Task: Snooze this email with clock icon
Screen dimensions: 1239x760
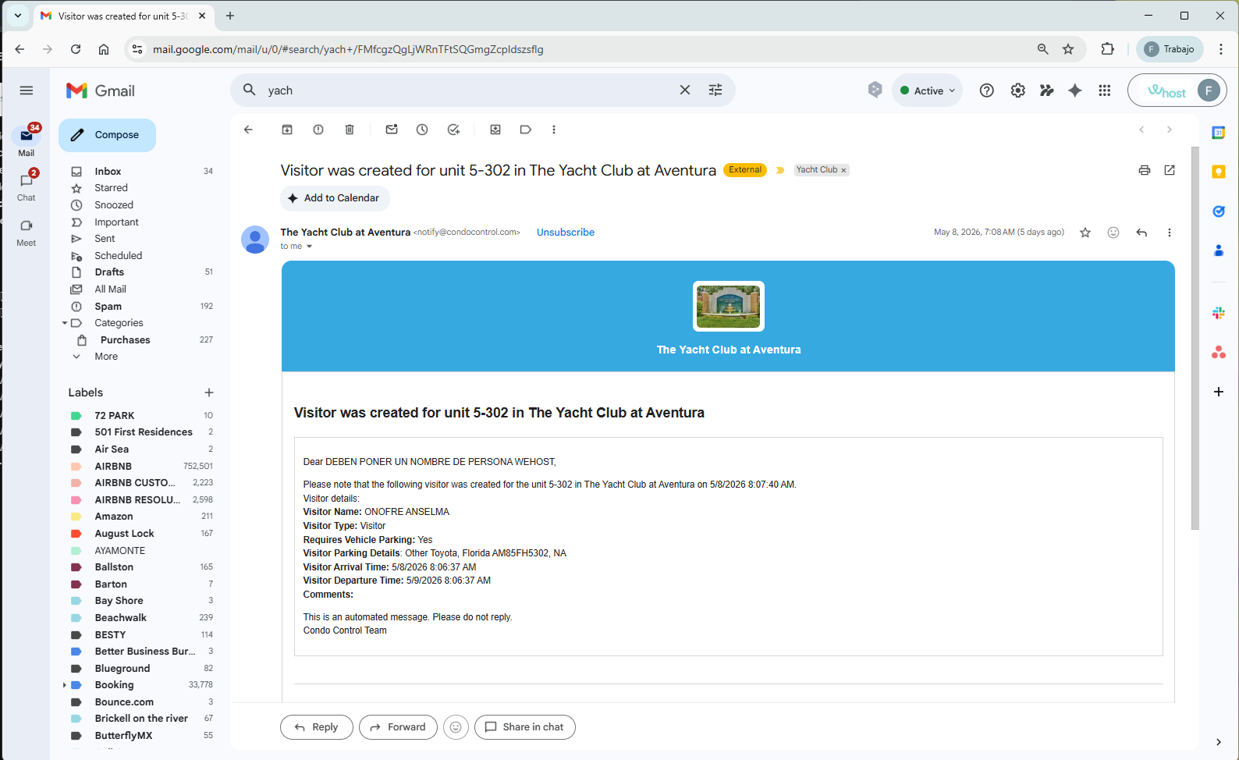Action: pos(422,130)
